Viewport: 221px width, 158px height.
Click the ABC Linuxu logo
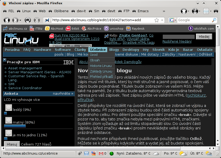(21, 40)
